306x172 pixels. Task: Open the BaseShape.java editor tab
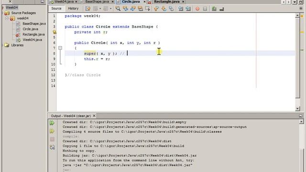pyautogui.click(x=97, y=2)
